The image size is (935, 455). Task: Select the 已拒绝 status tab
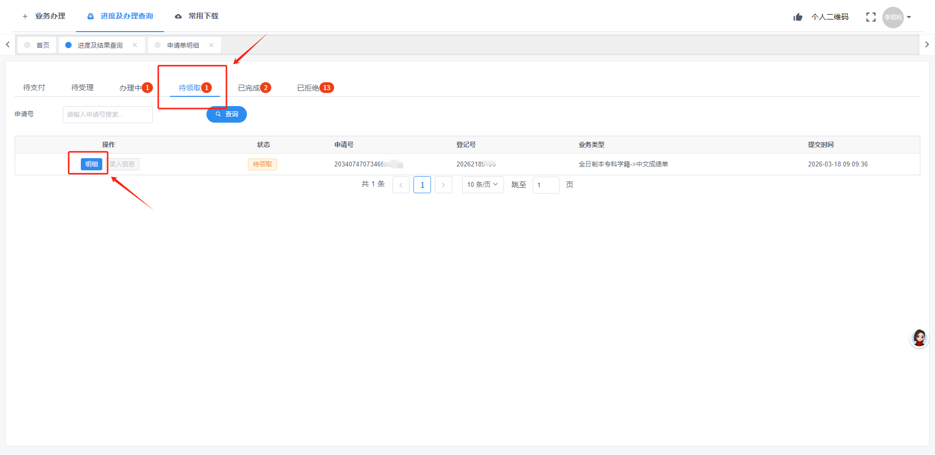(x=315, y=88)
